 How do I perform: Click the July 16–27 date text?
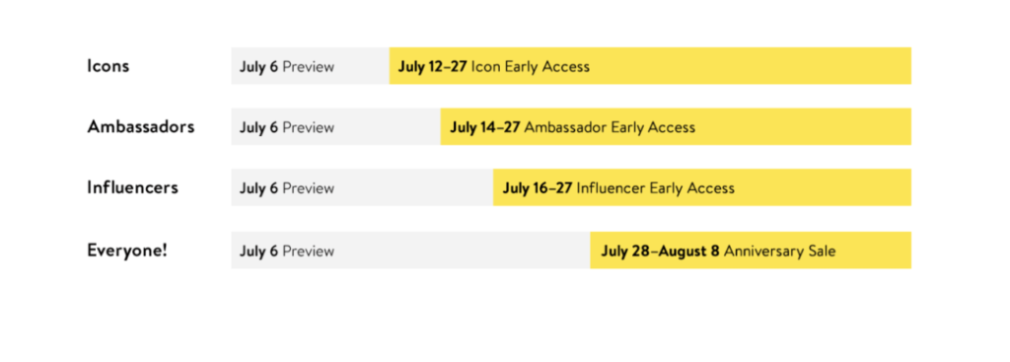click(538, 188)
